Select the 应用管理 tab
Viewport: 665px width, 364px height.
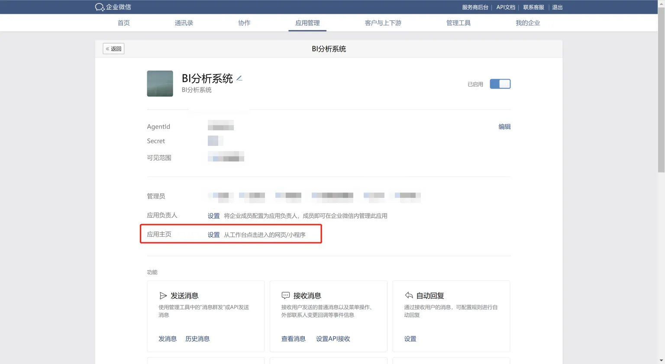(307, 23)
